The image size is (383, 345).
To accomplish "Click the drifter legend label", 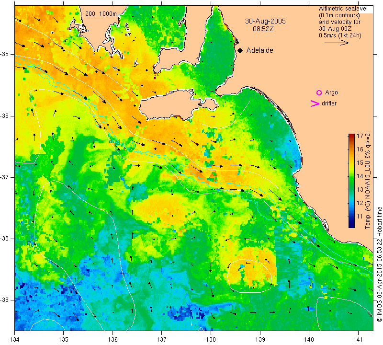I will [x=329, y=103].
